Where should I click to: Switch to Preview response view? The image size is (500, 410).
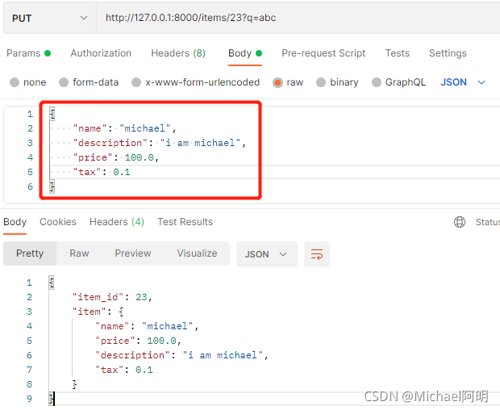[x=132, y=253]
